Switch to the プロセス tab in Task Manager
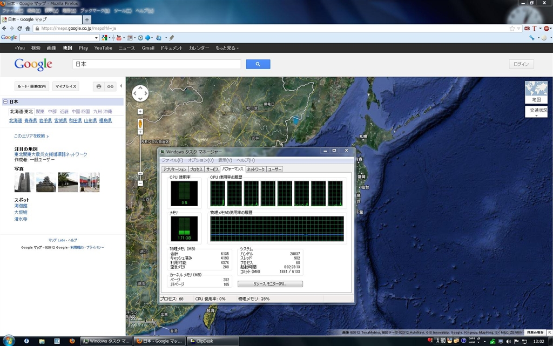The width and height of the screenshot is (553, 346). 195,169
